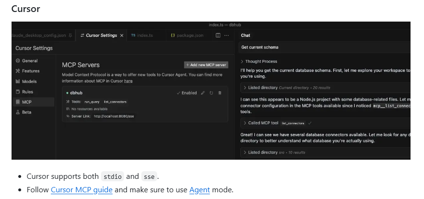Image resolution: width=424 pixels, height=199 pixels.
Task: Click the pin icon on claude_desktop_config.json tab
Action: [71, 35]
